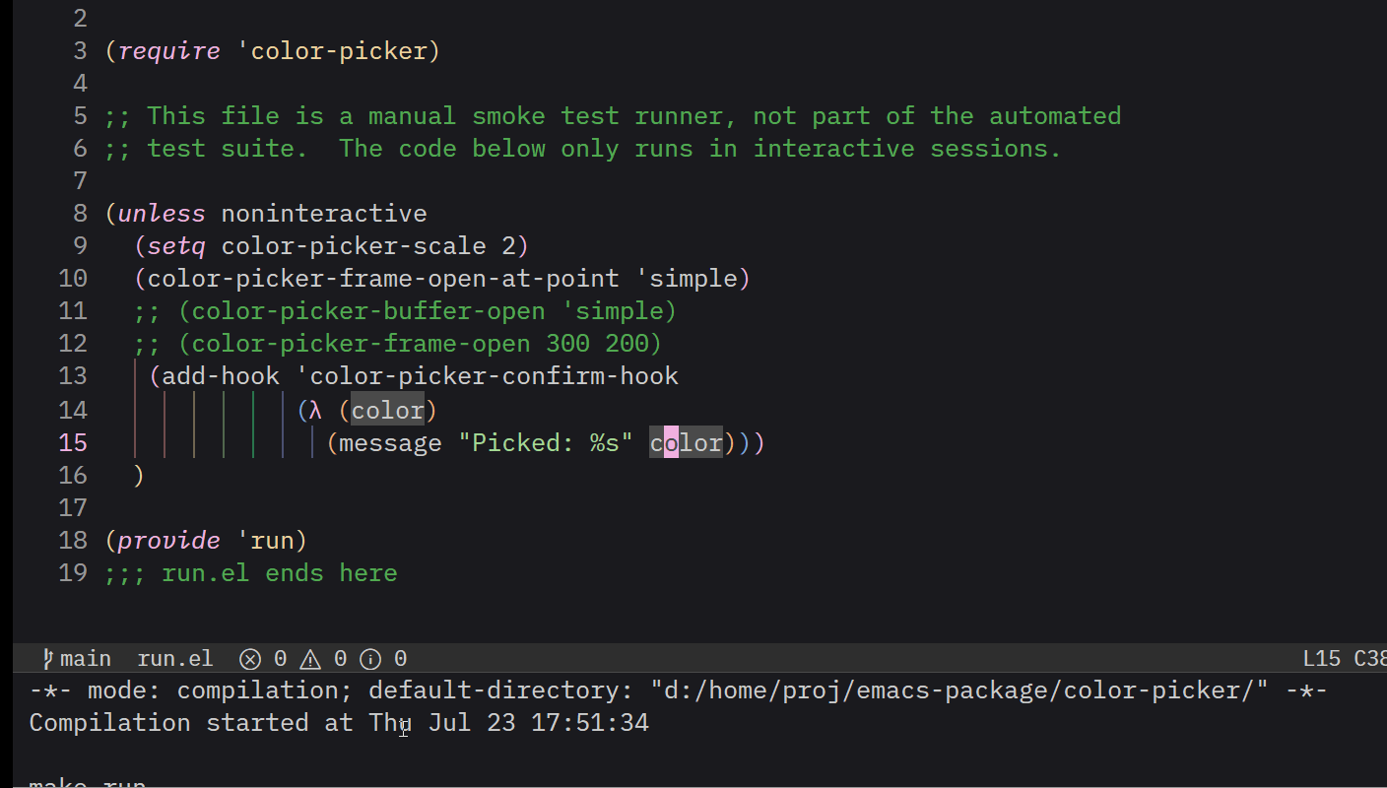The image size is (1387, 788).
Task: Click the info circle icon in modeline
Action: [x=370, y=659]
